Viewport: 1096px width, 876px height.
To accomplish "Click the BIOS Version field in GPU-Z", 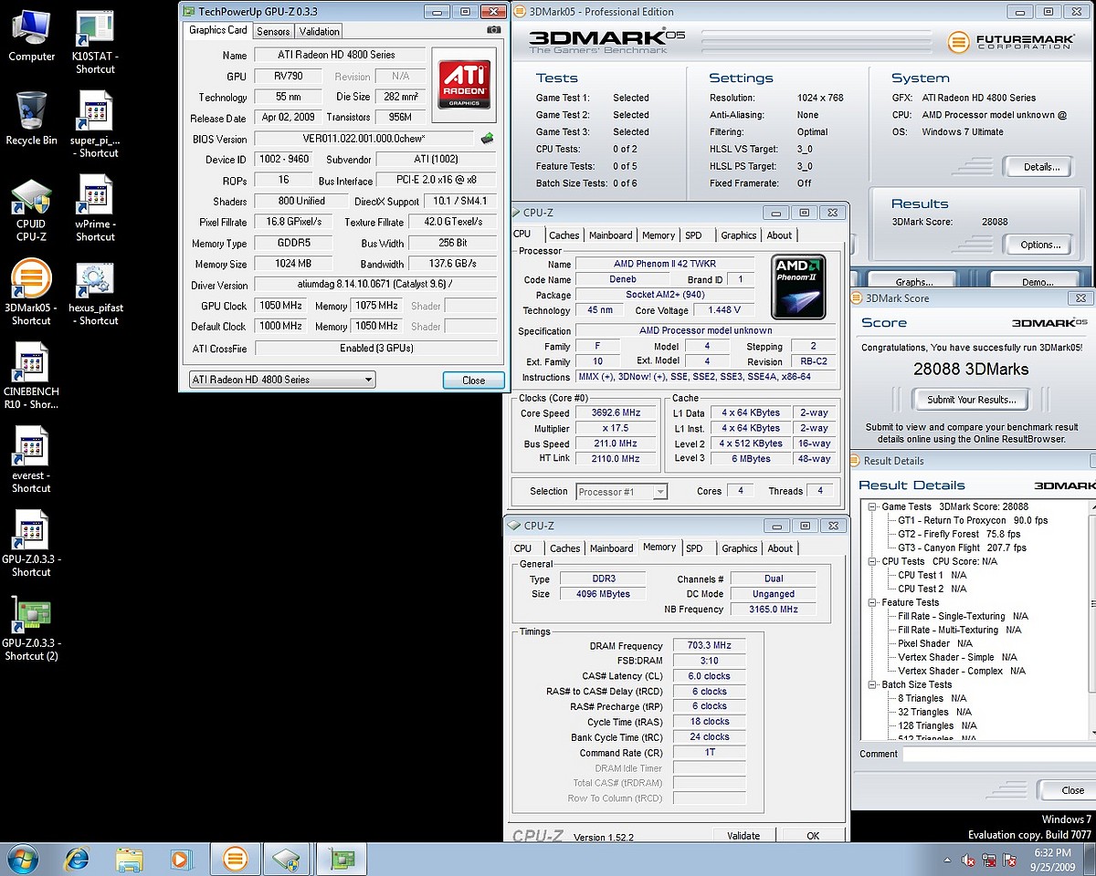I will [x=365, y=139].
